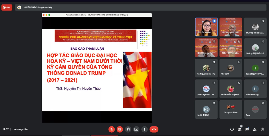Select Hà Nguyễn Thị Thu participant tile
Image resolution: width=269 pixels, height=136 pixels.
pyautogui.click(x=206, y=68)
